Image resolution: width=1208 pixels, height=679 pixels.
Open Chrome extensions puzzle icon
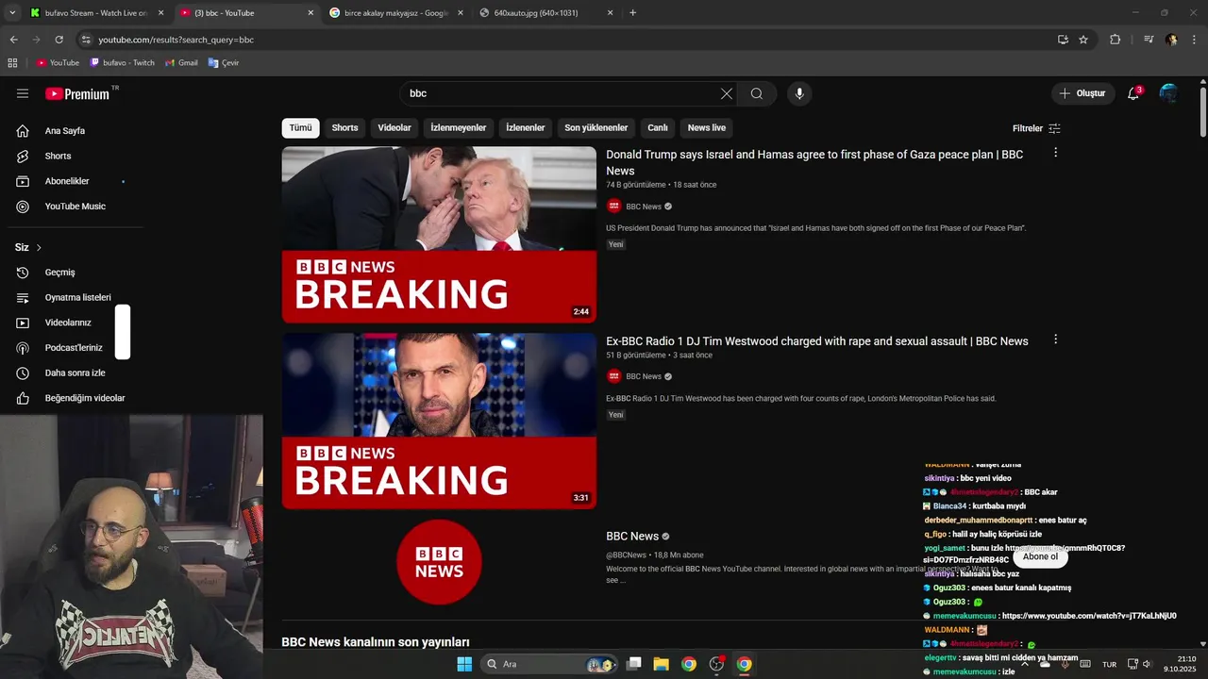[x=1115, y=40]
